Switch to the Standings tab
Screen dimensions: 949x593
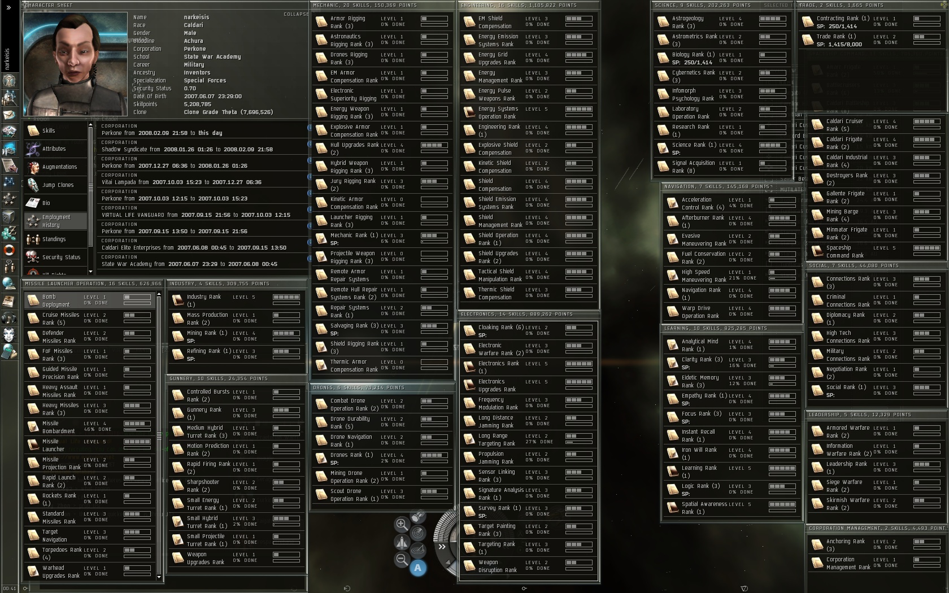55,239
